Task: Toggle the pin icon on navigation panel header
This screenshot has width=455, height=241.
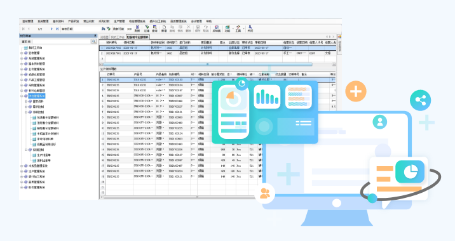Action: [x=95, y=36]
